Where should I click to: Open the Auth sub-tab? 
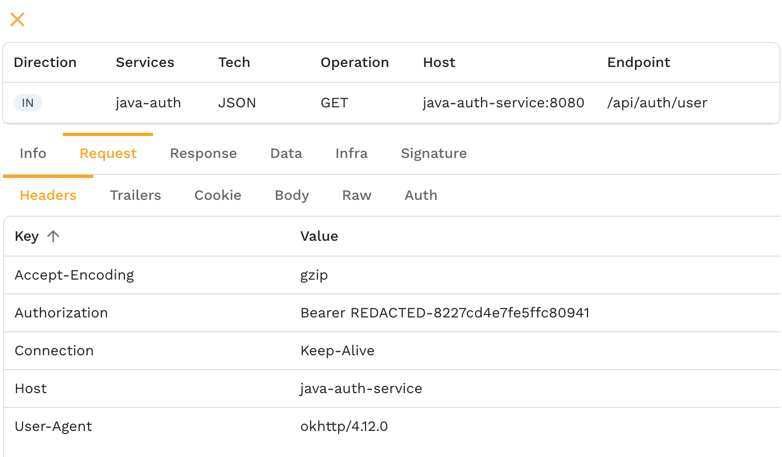pos(421,195)
